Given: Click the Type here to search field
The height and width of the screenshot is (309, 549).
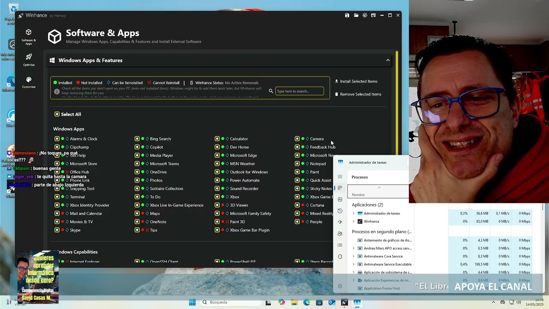Looking at the screenshot, I should pos(299,91).
